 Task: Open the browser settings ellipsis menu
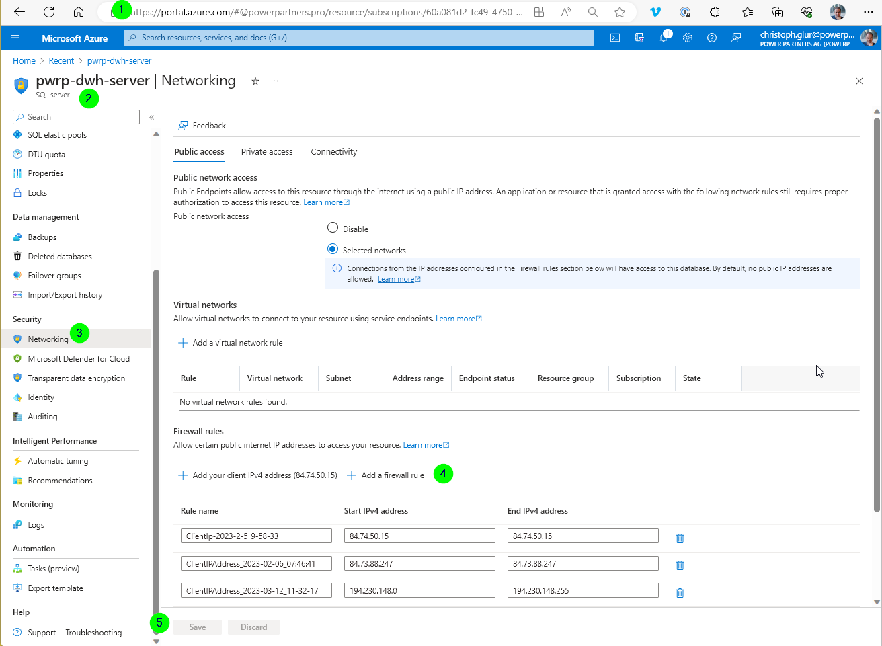[868, 12]
